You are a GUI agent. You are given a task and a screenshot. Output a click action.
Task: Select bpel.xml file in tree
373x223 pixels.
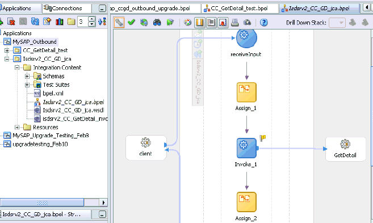(53, 93)
